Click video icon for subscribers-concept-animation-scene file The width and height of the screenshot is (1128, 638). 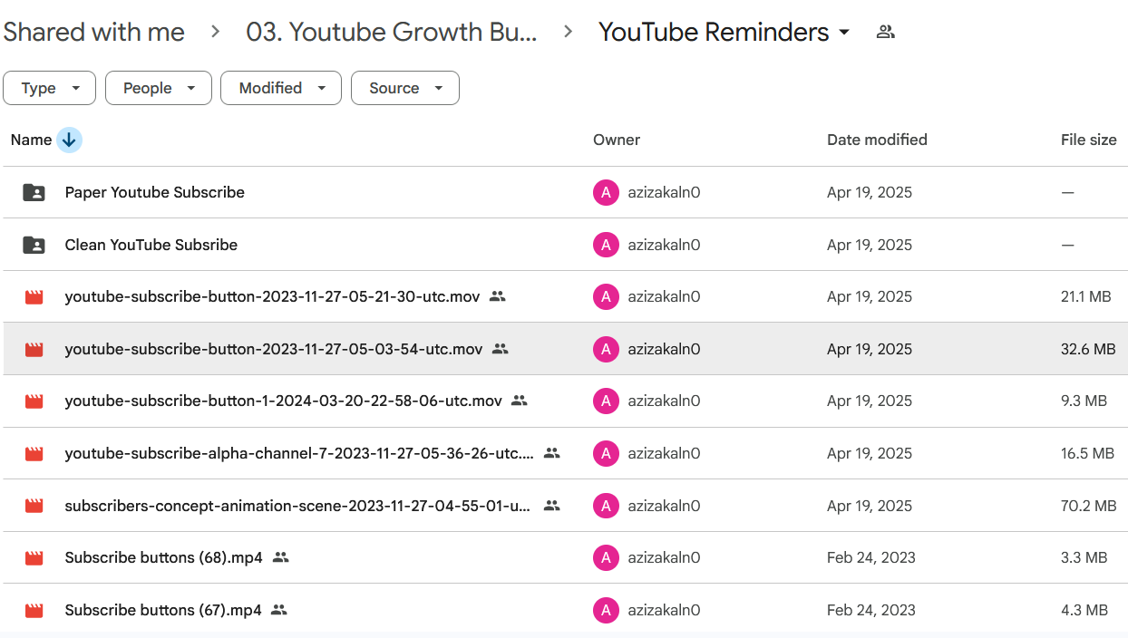34,506
